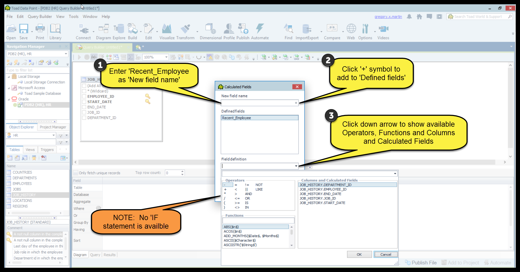Viewport: 520px width, 272px height.
Task: Check the START_DATE column checkbox
Action: click(84, 102)
